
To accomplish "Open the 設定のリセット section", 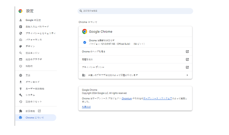I will pos(34,102).
